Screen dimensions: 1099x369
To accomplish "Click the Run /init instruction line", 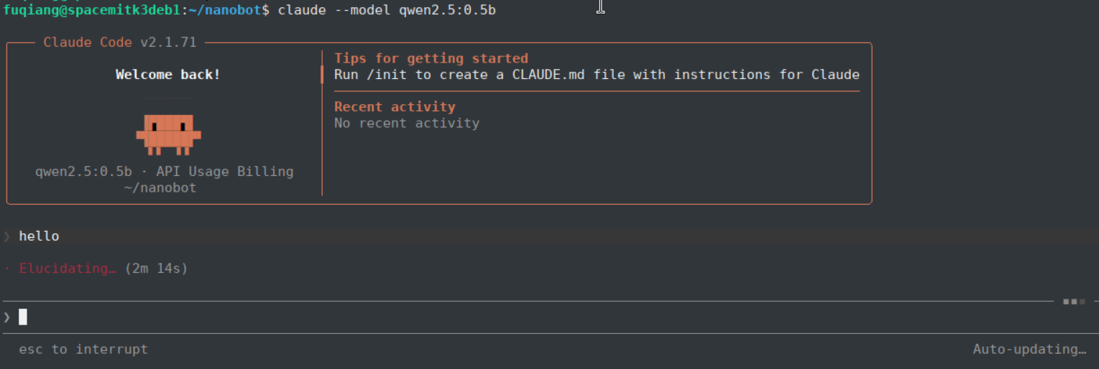I will click(x=597, y=75).
